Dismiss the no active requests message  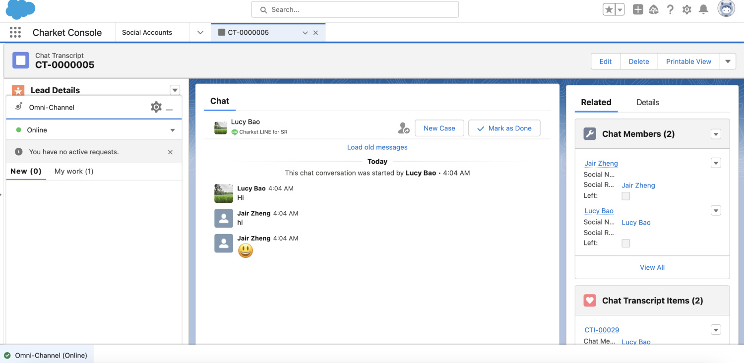click(x=170, y=152)
